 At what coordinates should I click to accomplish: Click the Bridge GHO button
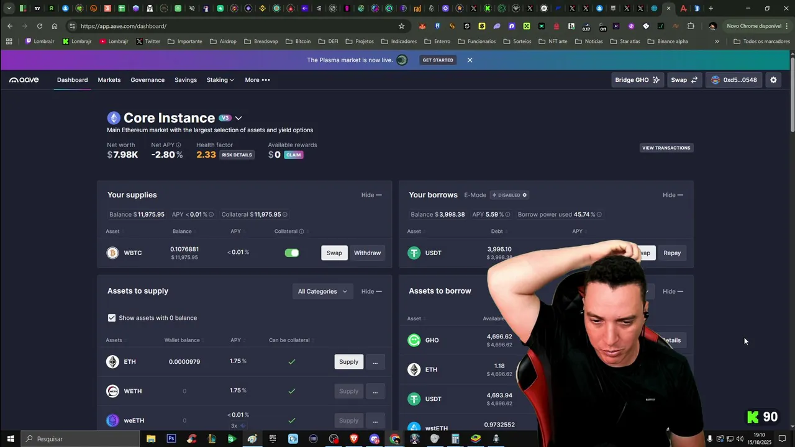pos(637,80)
